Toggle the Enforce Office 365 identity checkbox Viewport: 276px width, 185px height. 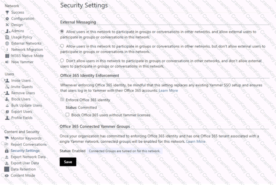pos(62,100)
